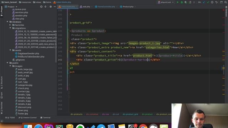Open Search Everywhere magnifier icon

(x=226, y=2)
